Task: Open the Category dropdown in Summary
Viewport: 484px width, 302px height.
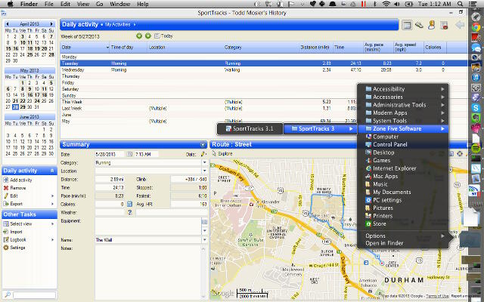Action: [x=204, y=162]
